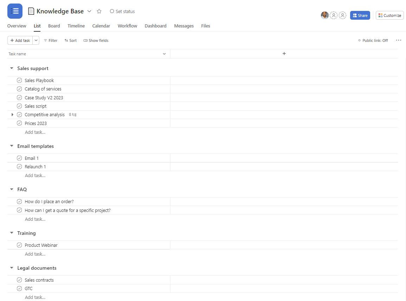Mark Sales Playbook task as complete

tap(19, 81)
